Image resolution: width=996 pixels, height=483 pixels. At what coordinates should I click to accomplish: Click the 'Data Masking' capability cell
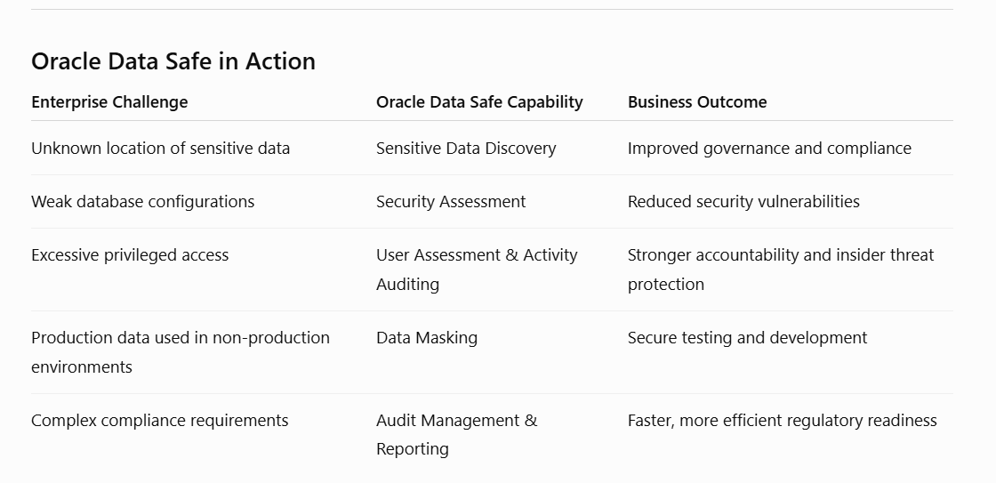tap(427, 337)
